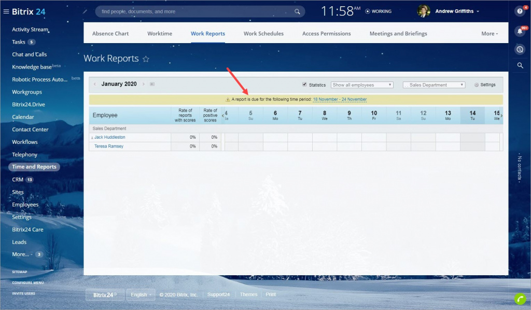Go to next month arrow after January 2020

tap(144, 84)
